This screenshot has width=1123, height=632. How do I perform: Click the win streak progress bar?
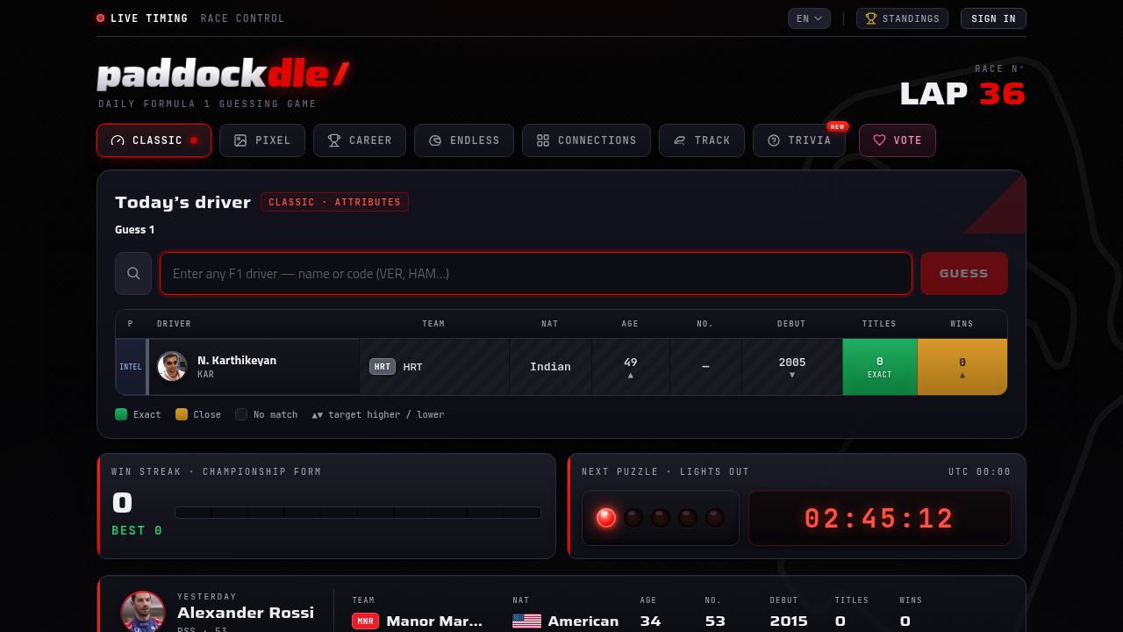[x=358, y=513]
